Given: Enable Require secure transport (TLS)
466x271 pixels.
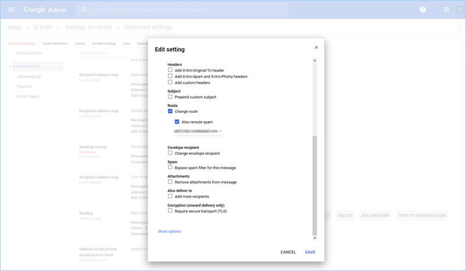Looking at the screenshot, I should point(170,211).
